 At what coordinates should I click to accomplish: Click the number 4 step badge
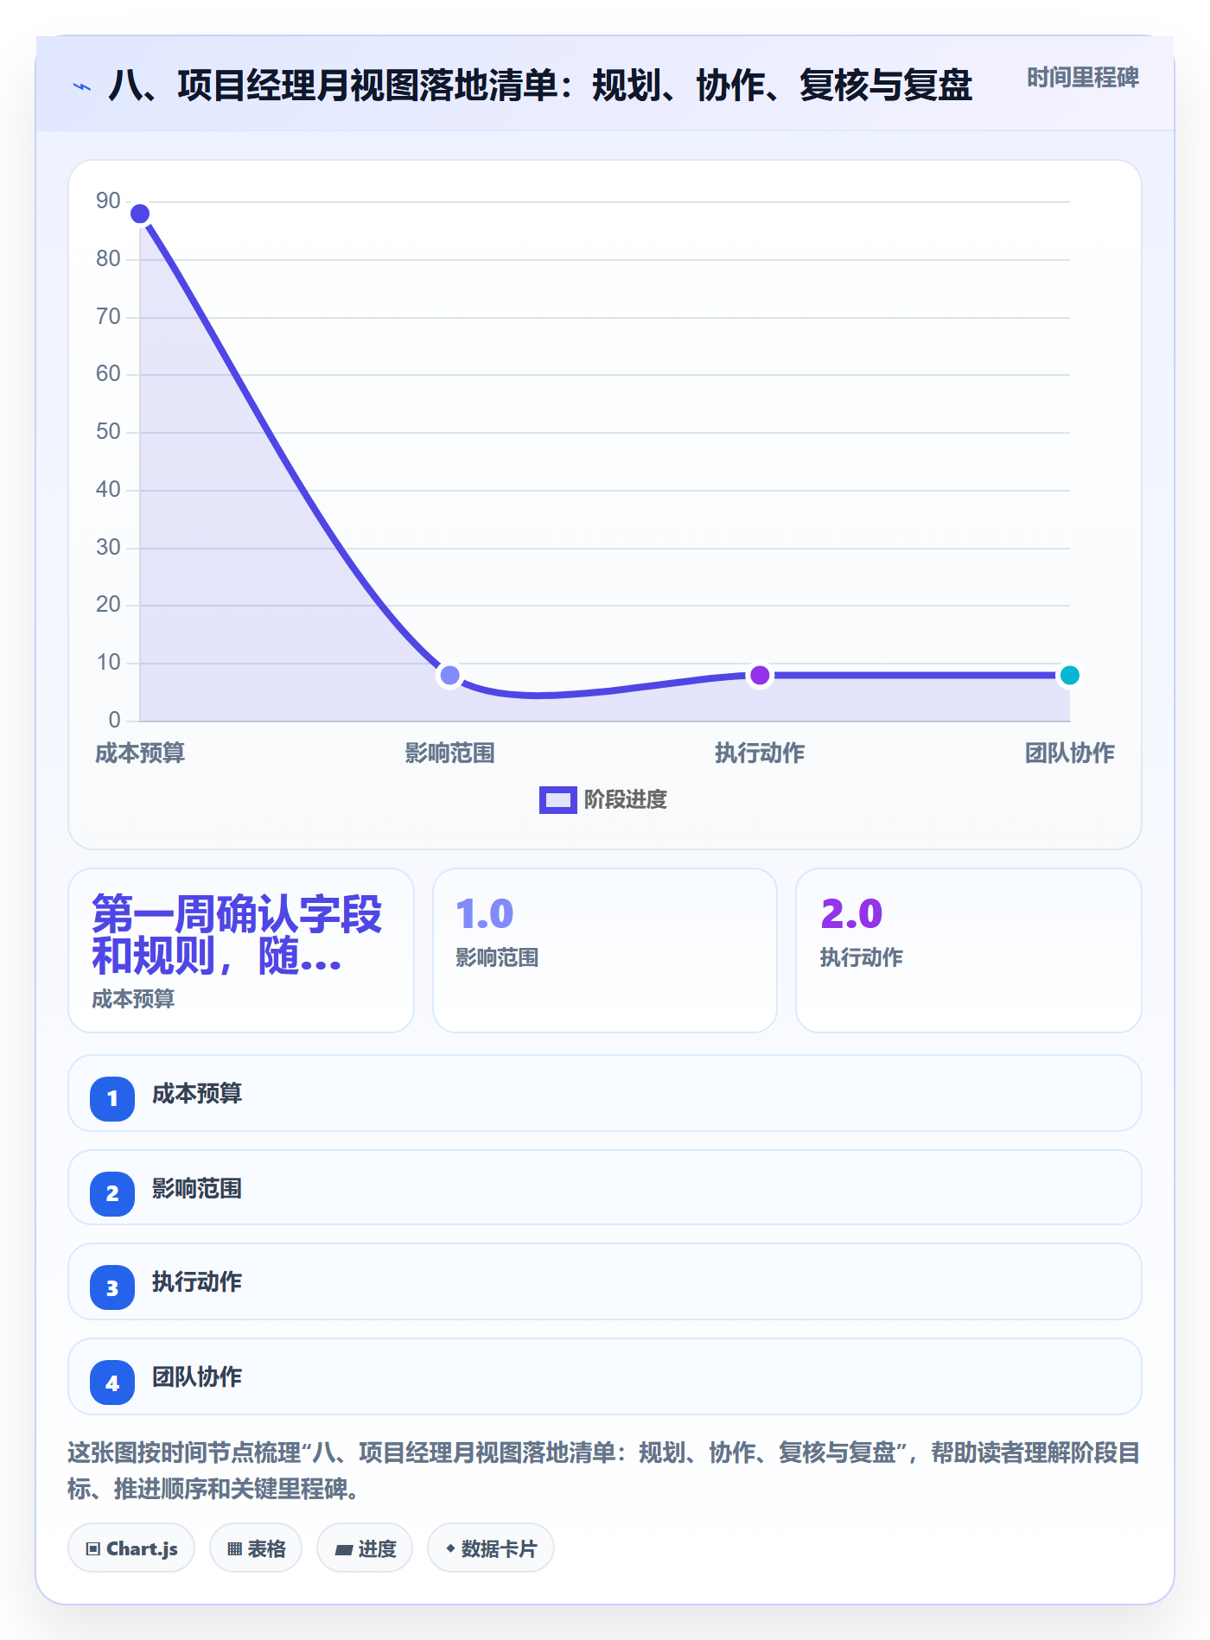112,1383
